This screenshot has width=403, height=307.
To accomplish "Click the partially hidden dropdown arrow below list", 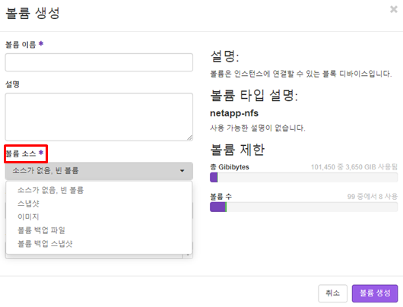I will tap(188, 255).
